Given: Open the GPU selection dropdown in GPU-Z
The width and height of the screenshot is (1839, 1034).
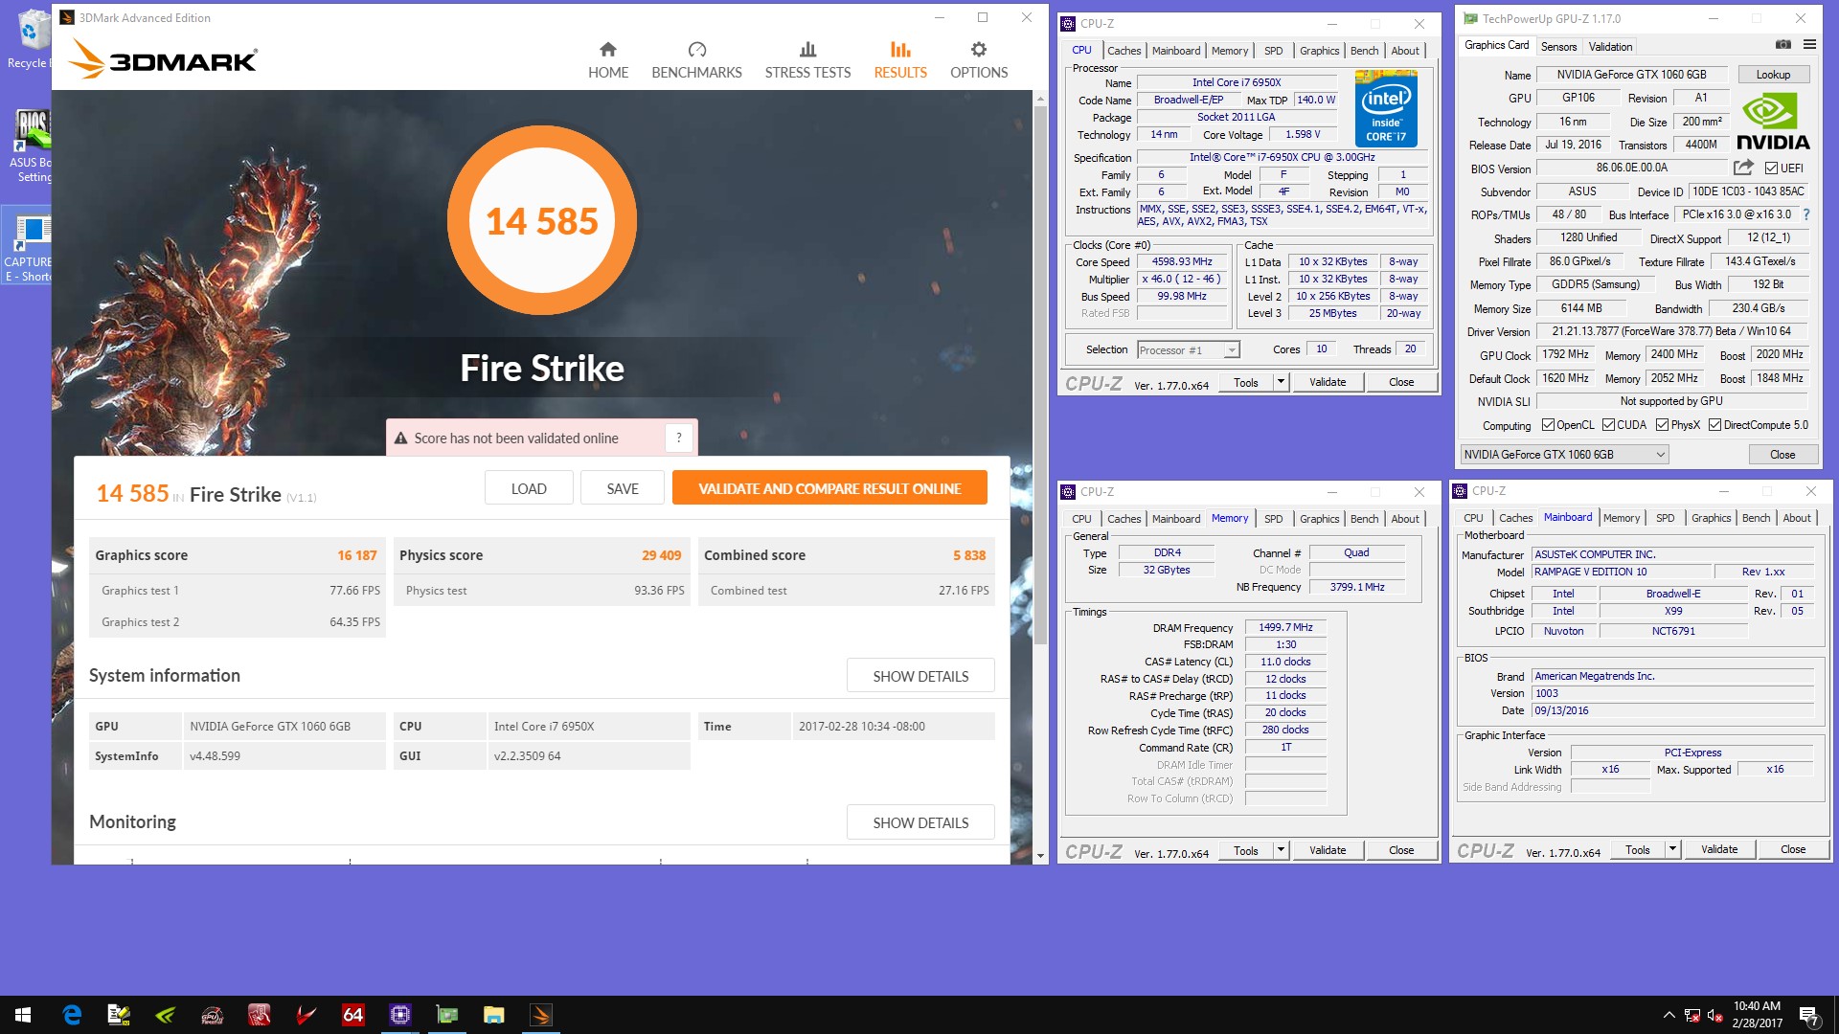Looking at the screenshot, I should 1564,455.
